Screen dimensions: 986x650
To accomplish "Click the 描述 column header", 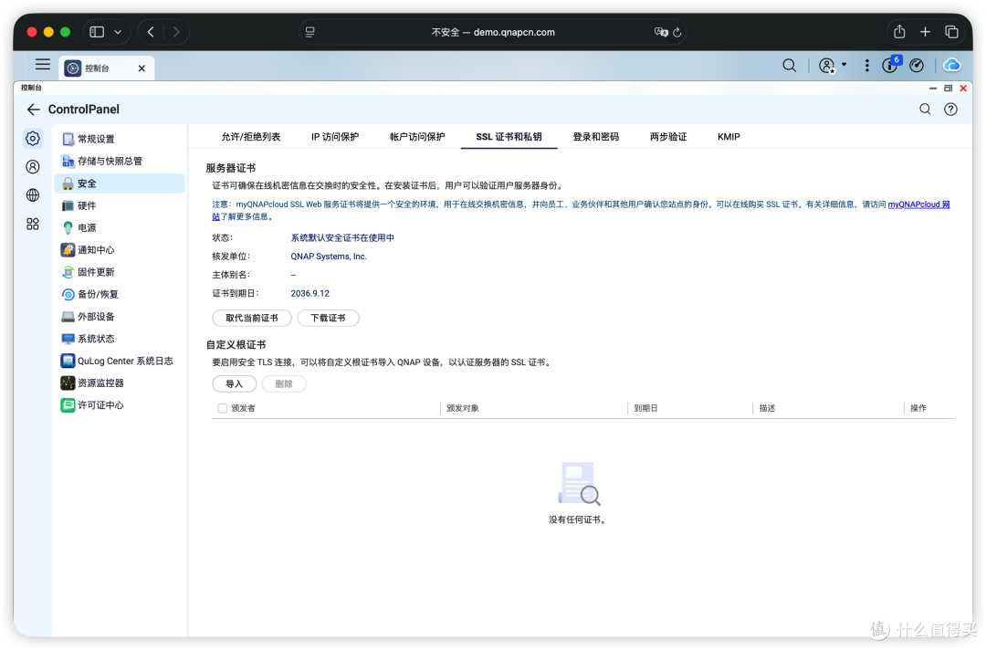I will pos(767,409).
